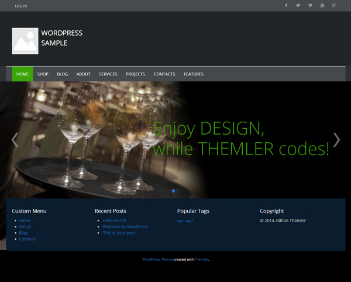Click Contacts in the Custom Menu
The height and width of the screenshot is (282, 351).
coord(27,239)
